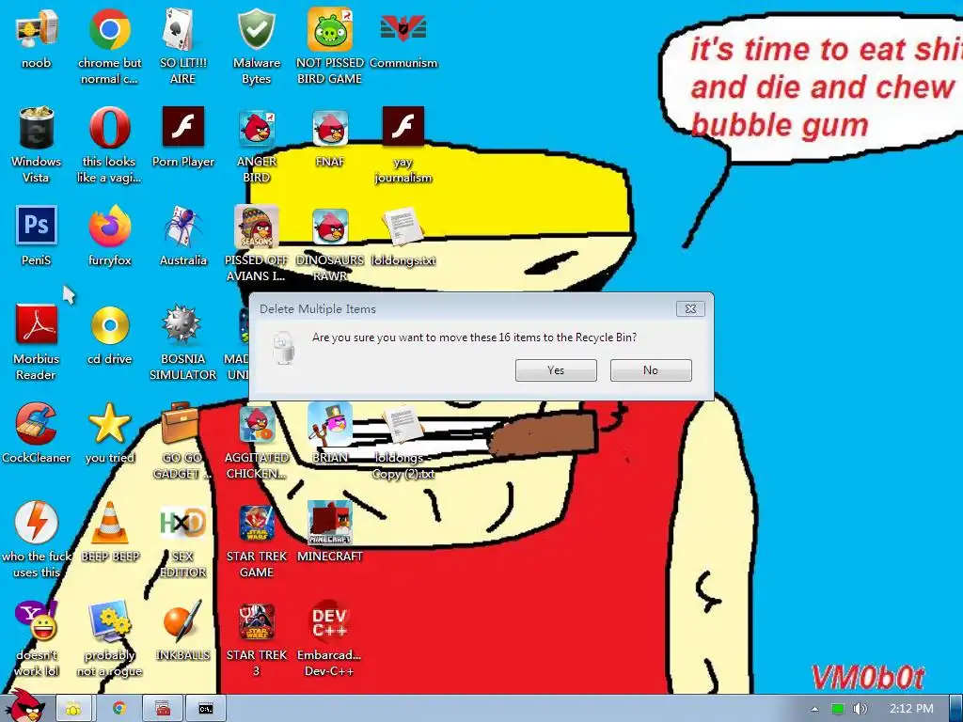Select the ANGER BIRD icon
Image resolution: width=963 pixels, height=722 pixels.
[x=257, y=128]
